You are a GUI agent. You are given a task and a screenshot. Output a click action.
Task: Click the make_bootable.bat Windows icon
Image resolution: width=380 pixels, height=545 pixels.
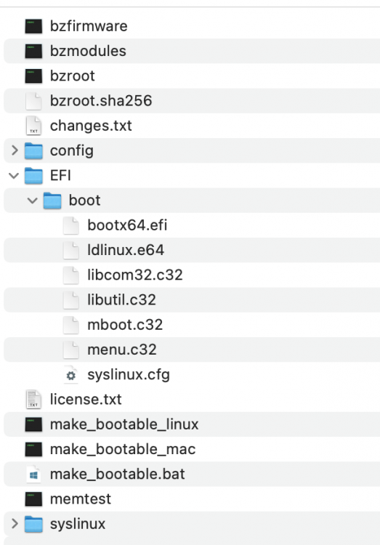pos(33,475)
